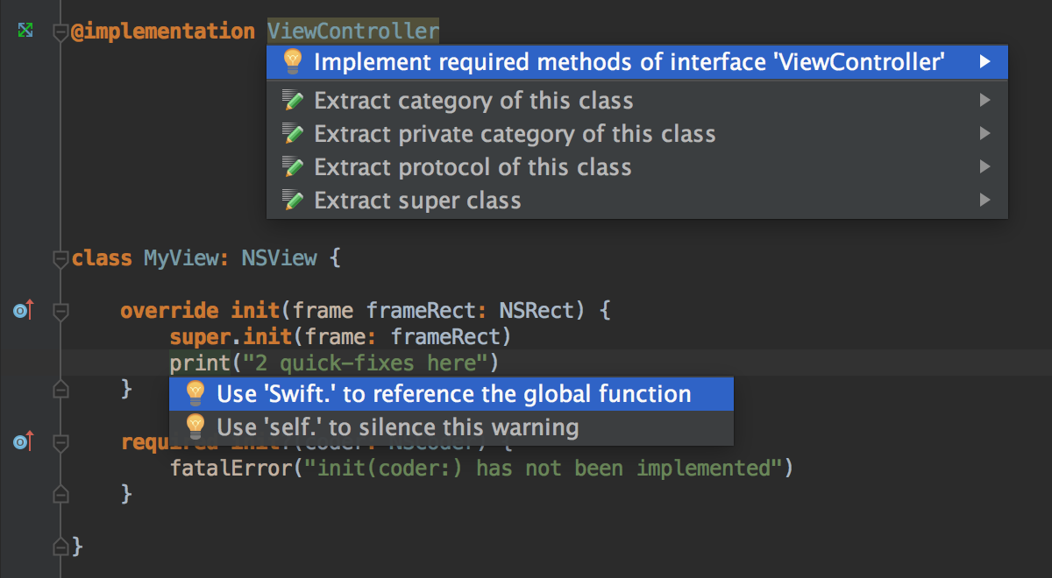This screenshot has height=578, width=1052.
Task: Click pencil icon beside 'Extract category of this class'
Action: [x=293, y=101]
